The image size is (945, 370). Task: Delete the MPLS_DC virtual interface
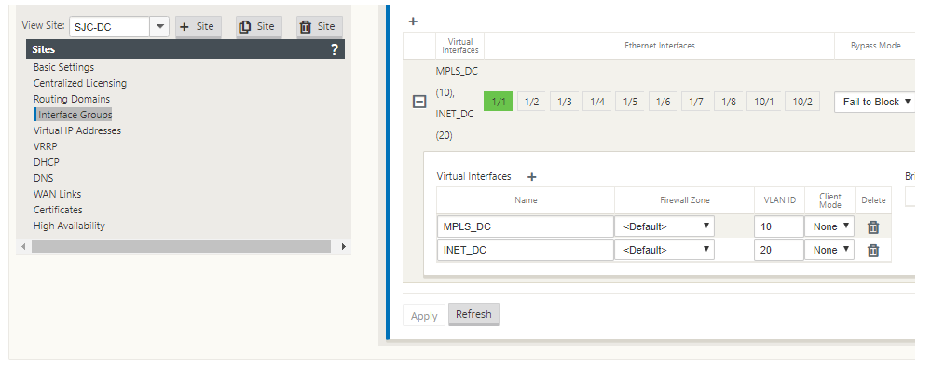click(872, 227)
